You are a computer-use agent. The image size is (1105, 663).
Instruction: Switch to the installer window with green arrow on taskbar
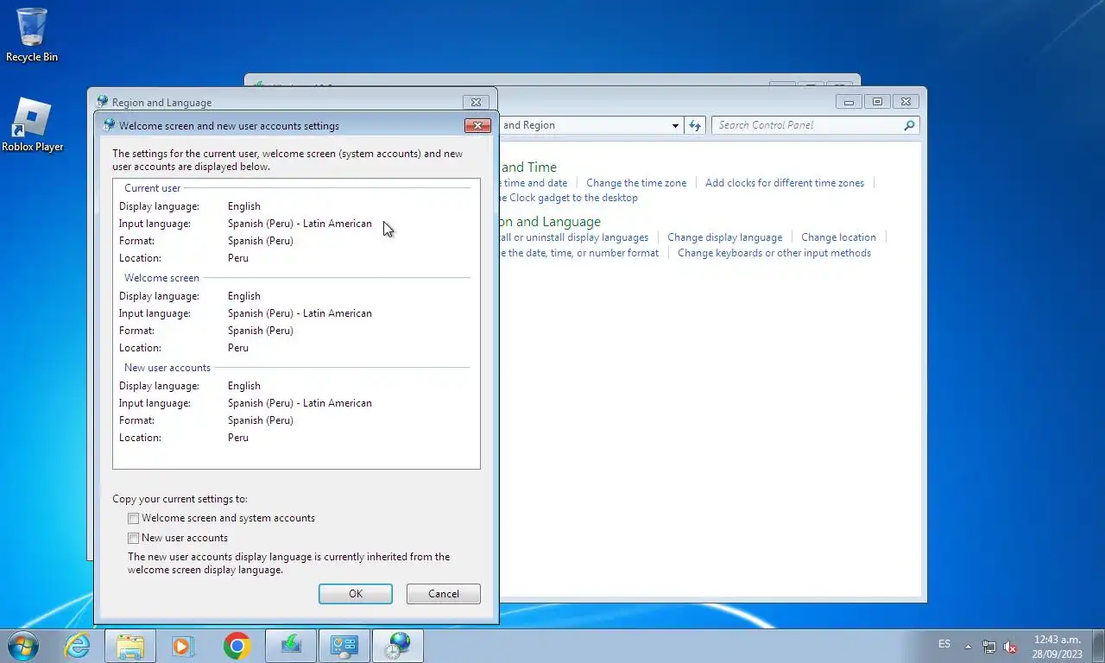[291, 646]
